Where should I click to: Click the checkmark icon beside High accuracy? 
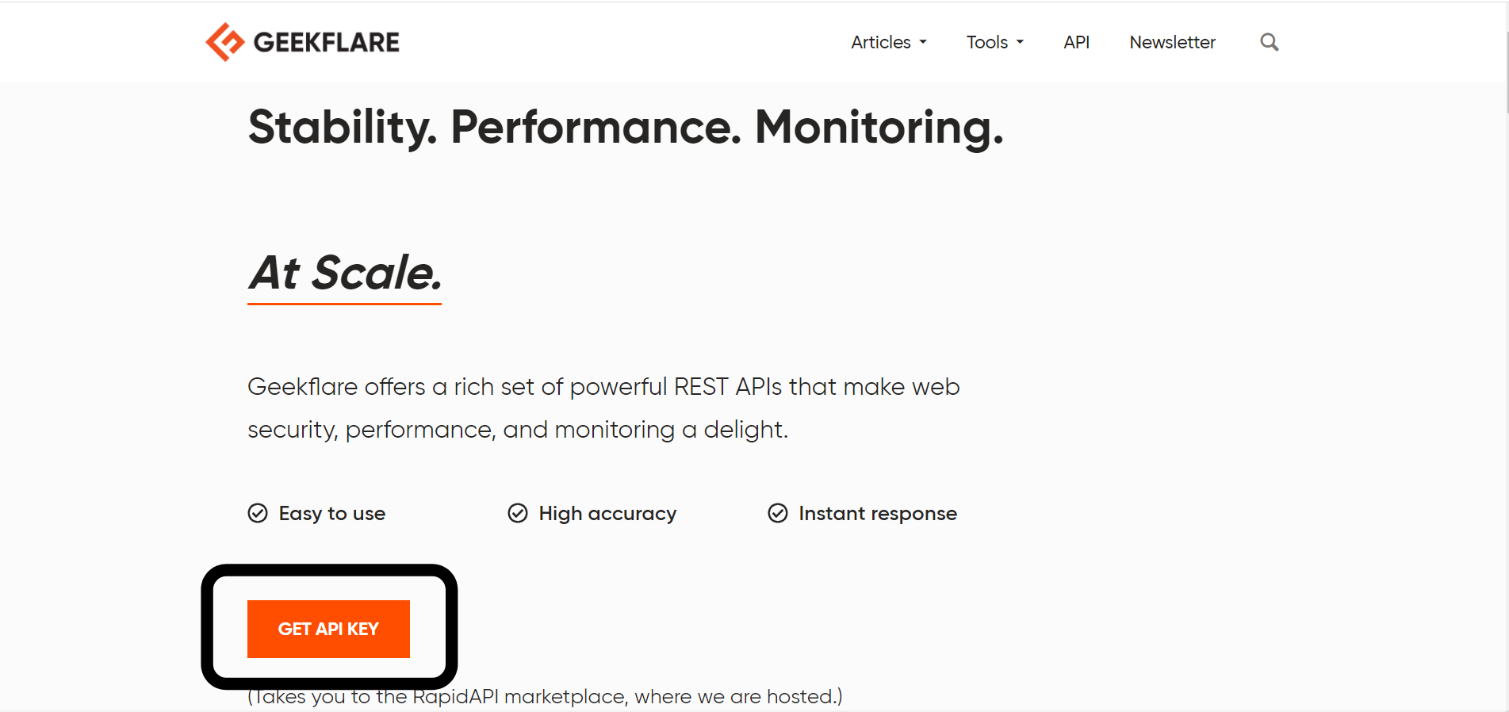click(518, 514)
